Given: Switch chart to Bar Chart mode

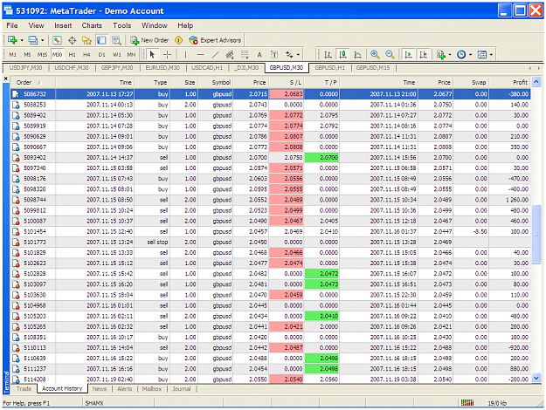Looking at the screenshot, I should pos(328,55).
